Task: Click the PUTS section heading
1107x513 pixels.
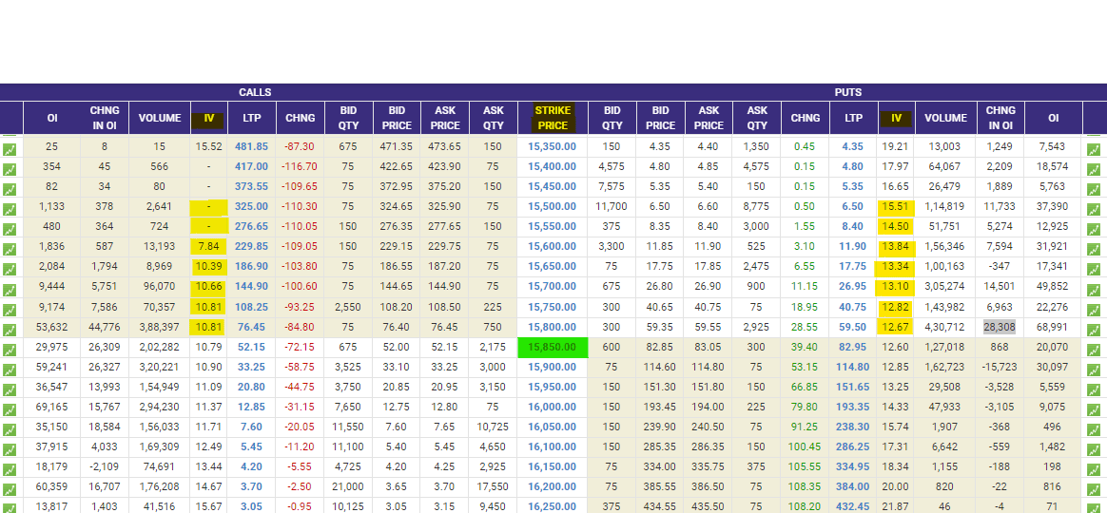Action: (x=848, y=92)
